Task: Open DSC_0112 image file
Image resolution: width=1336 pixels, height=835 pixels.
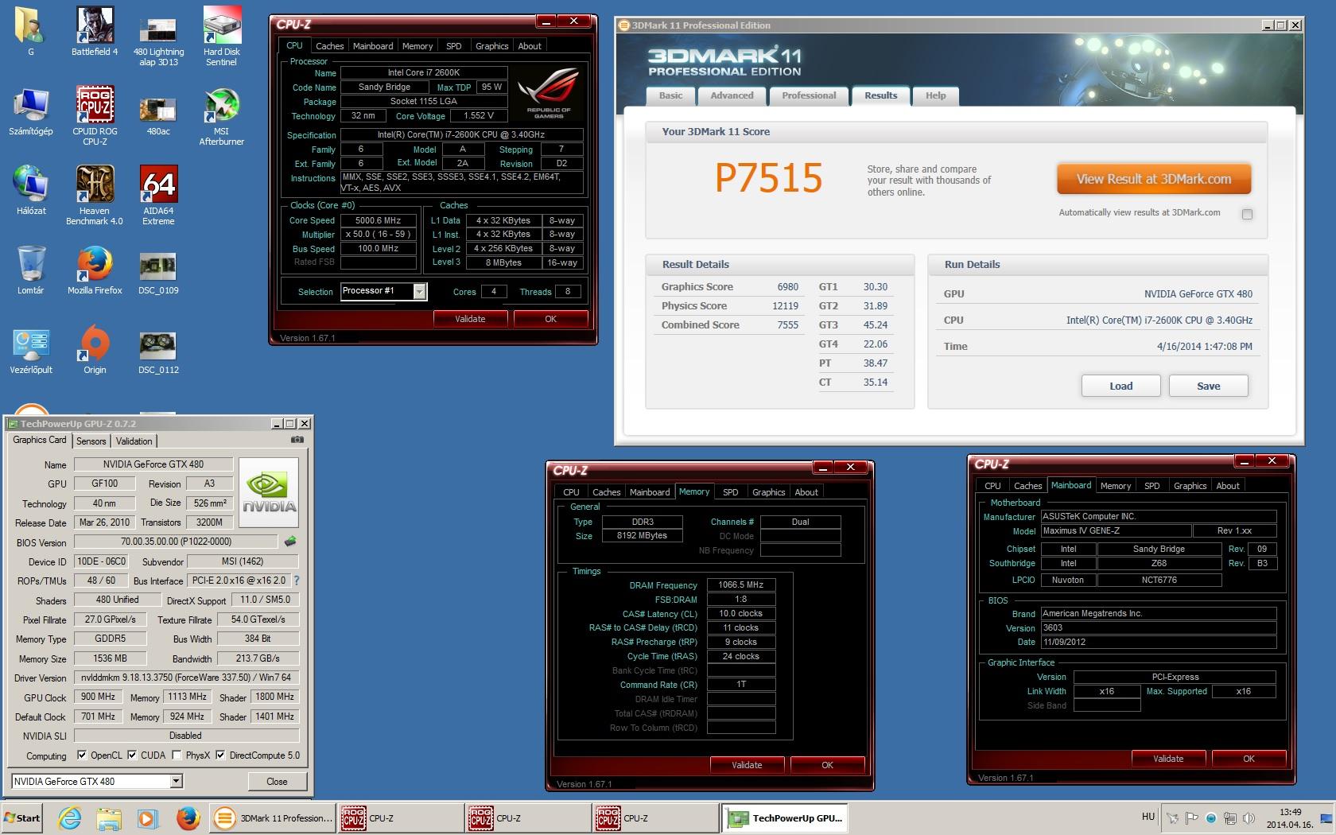Action: click(157, 354)
